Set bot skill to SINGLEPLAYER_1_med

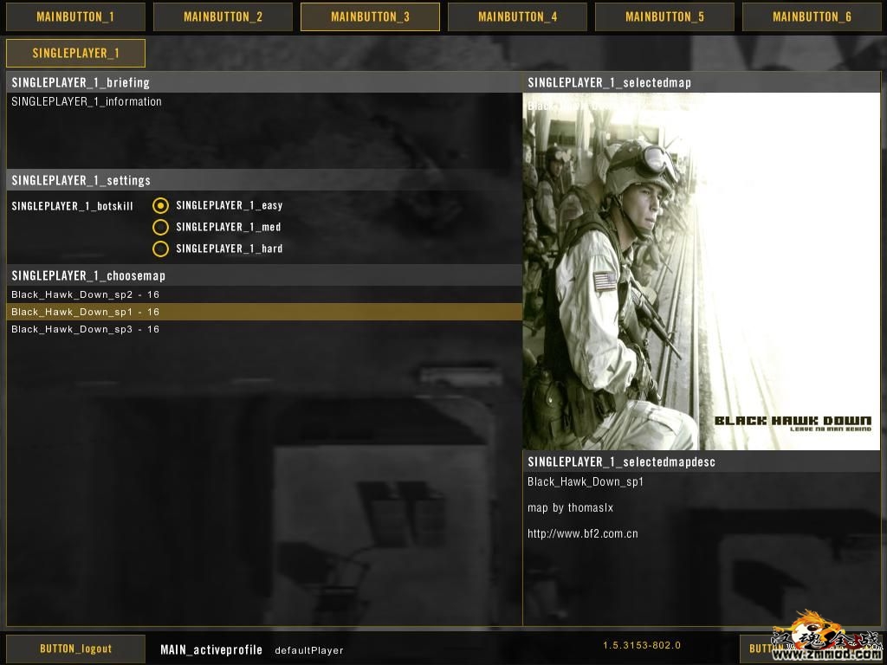pyautogui.click(x=160, y=227)
